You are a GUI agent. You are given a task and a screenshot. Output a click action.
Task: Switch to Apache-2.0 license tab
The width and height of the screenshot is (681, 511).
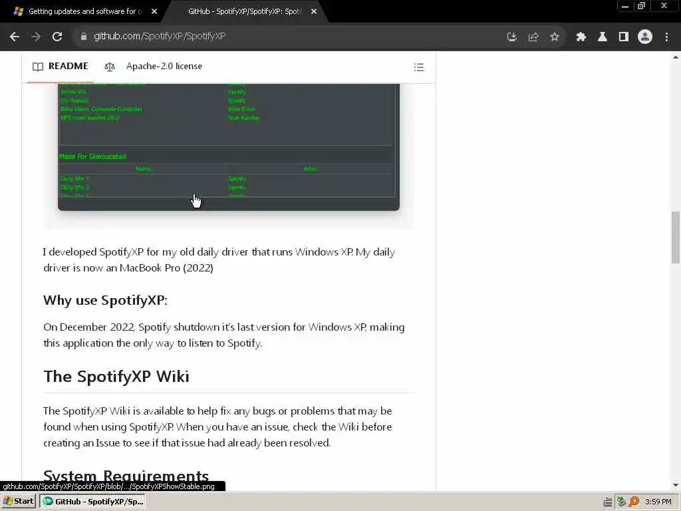pos(154,67)
